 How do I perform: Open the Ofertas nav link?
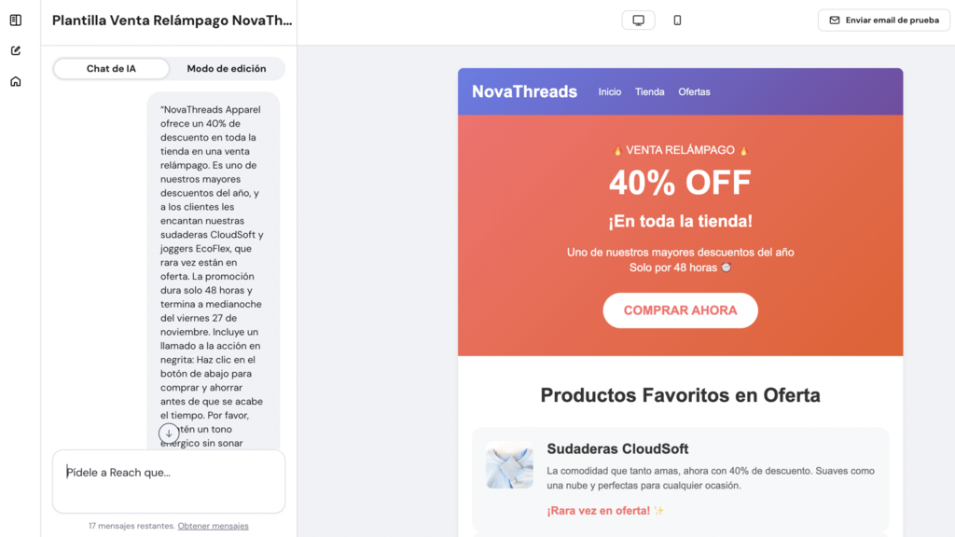(x=694, y=92)
